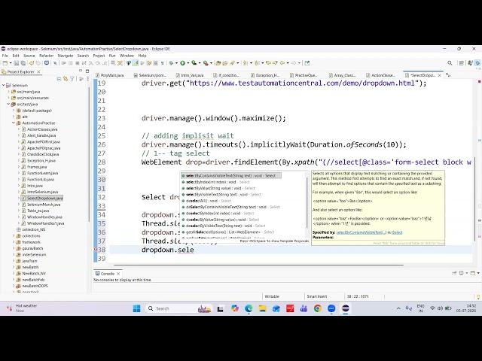Click the Save icon in toolbar
The height and width of the screenshot is (361, 482).
17,63
